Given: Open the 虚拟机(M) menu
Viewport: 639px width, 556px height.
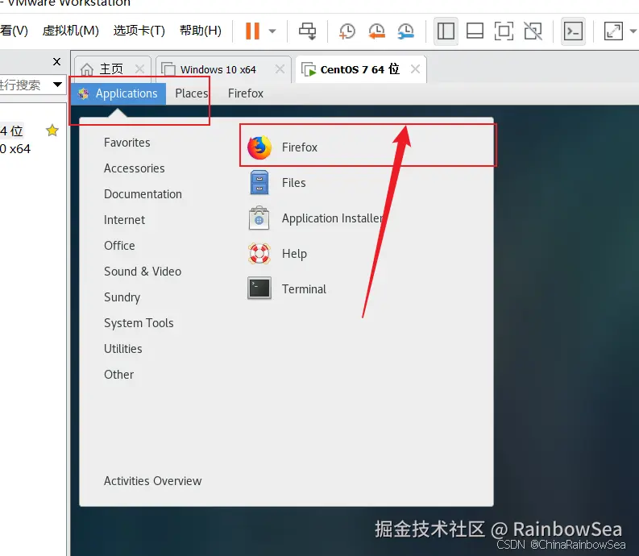Looking at the screenshot, I should click(70, 31).
